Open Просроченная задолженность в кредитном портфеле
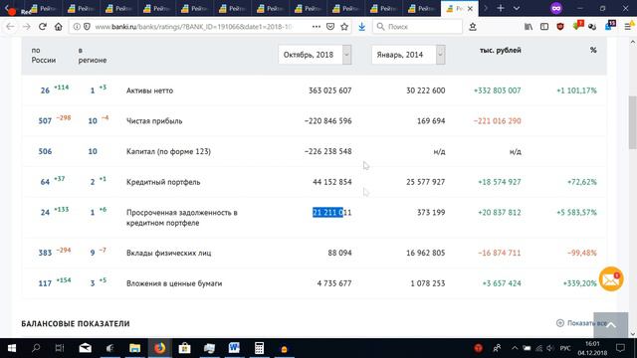The height and width of the screenshot is (358, 637). [181, 218]
